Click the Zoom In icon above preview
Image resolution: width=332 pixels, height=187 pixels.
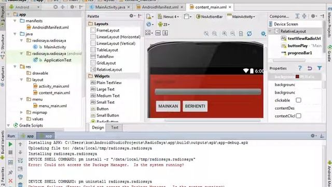point(224,33)
